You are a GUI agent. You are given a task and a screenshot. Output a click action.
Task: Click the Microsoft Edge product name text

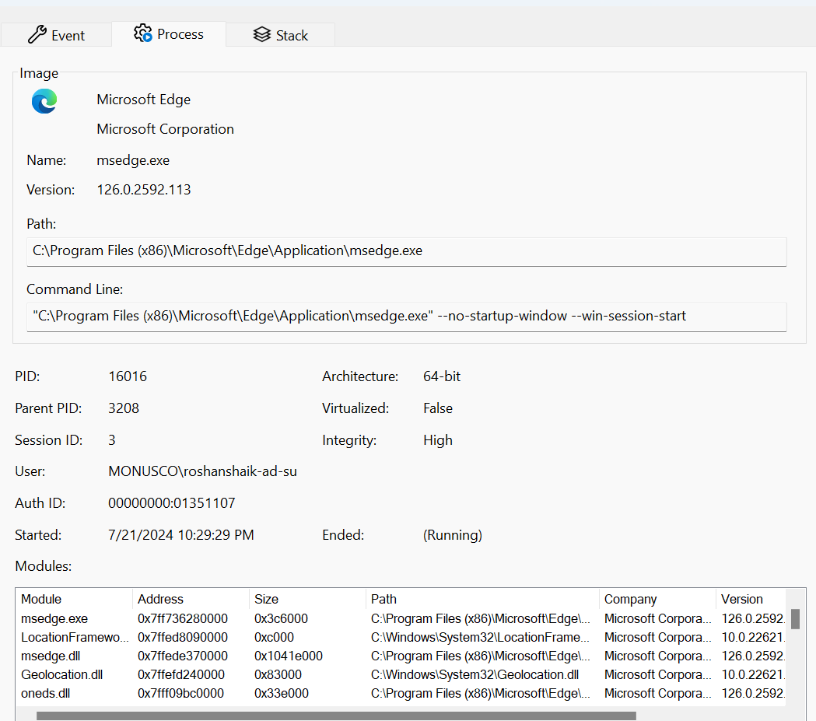[x=144, y=100]
